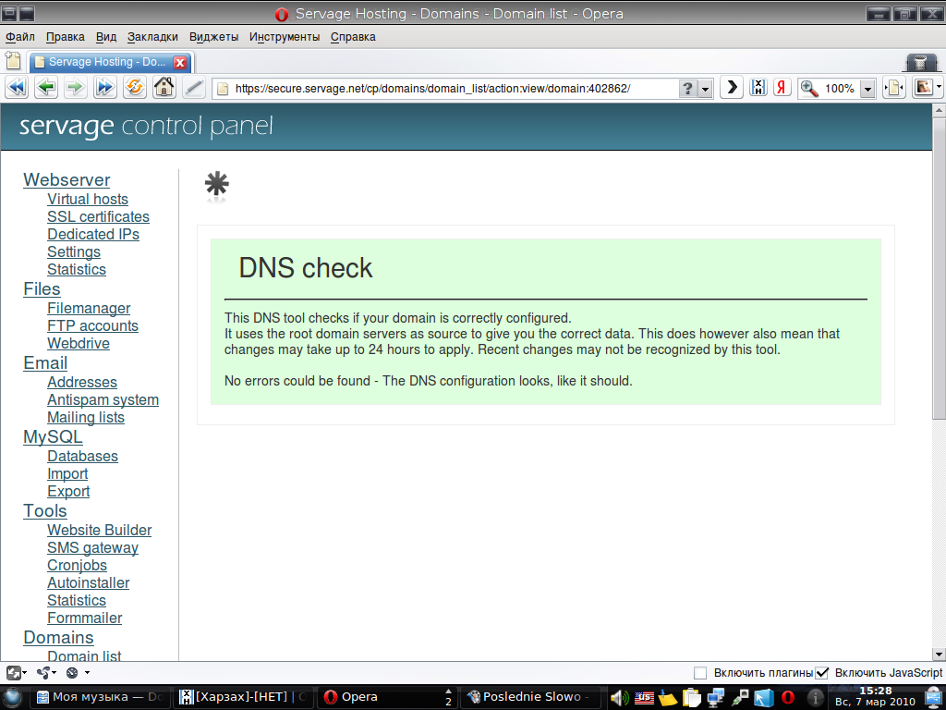Open the Databases link under MySQL
946x710 pixels.
pyautogui.click(x=82, y=457)
